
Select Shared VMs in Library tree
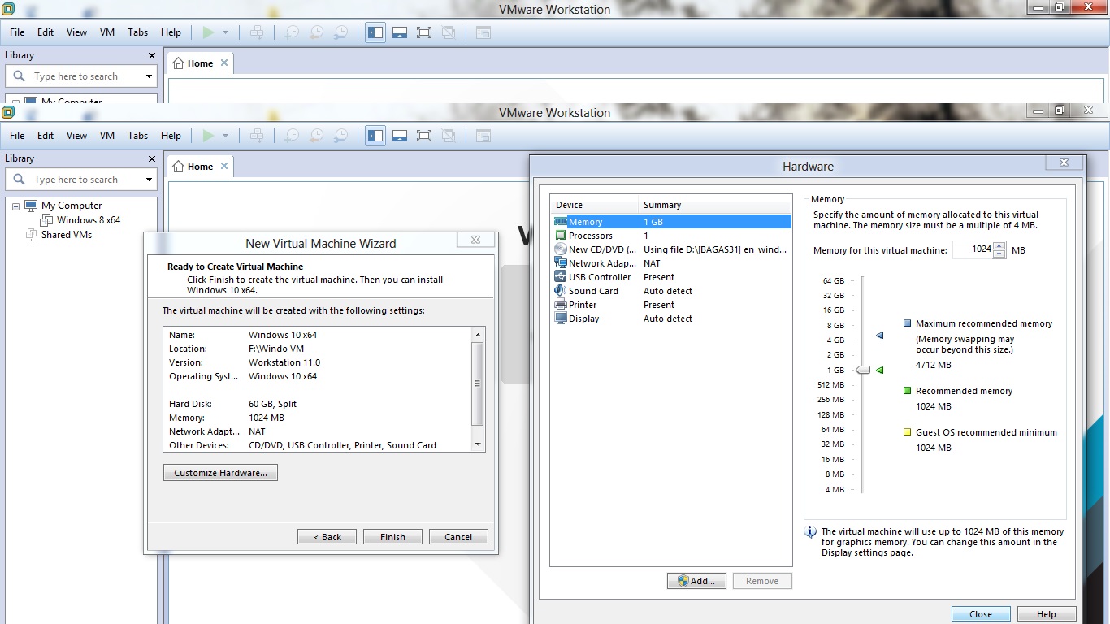click(67, 235)
